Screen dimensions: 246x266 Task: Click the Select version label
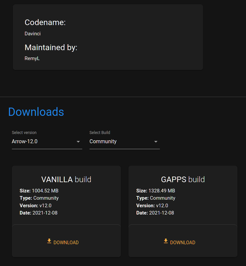[x=24, y=132]
